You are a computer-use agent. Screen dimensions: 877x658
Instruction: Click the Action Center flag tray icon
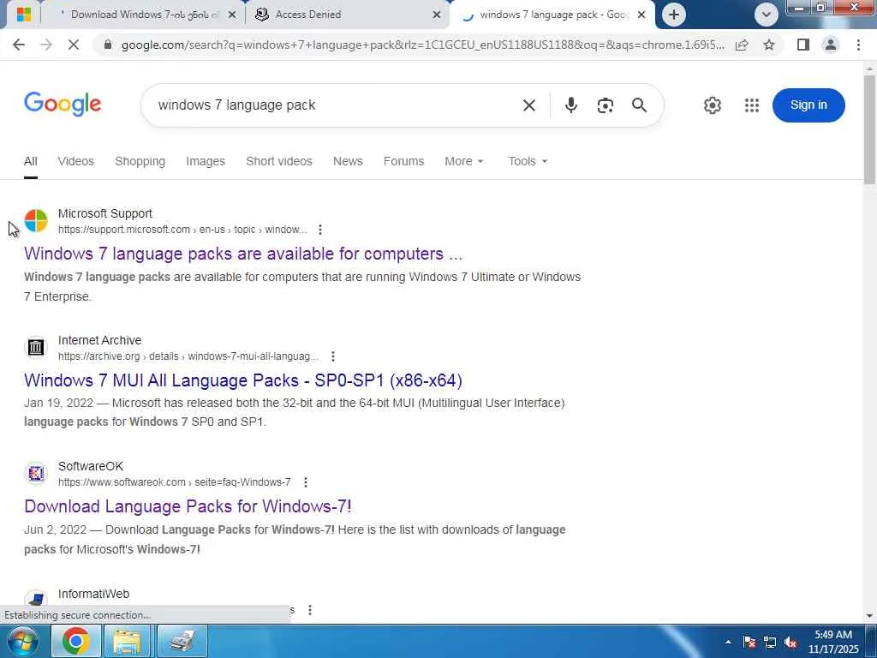tap(749, 643)
